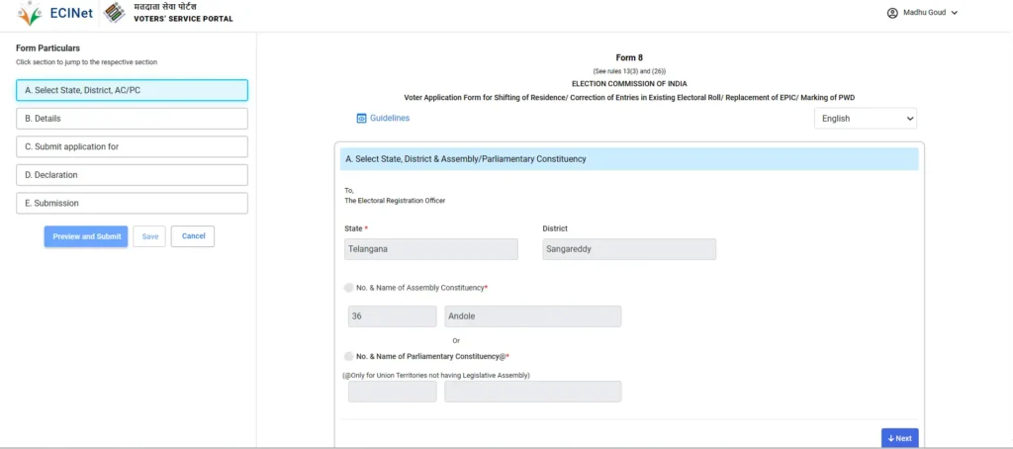Image resolution: width=1013 pixels, height=449 pixels.
Task: Click the section header A. Select State, District & Assembly/Parliamentary Constituency
Action: click(x=629, y=159)
